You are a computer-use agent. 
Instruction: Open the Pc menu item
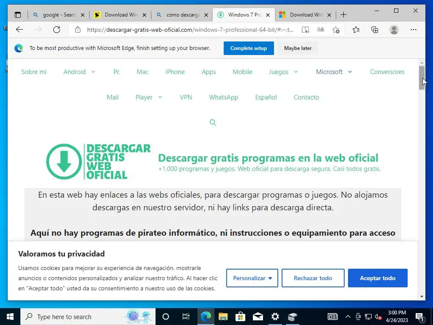[x=117, y=72]
